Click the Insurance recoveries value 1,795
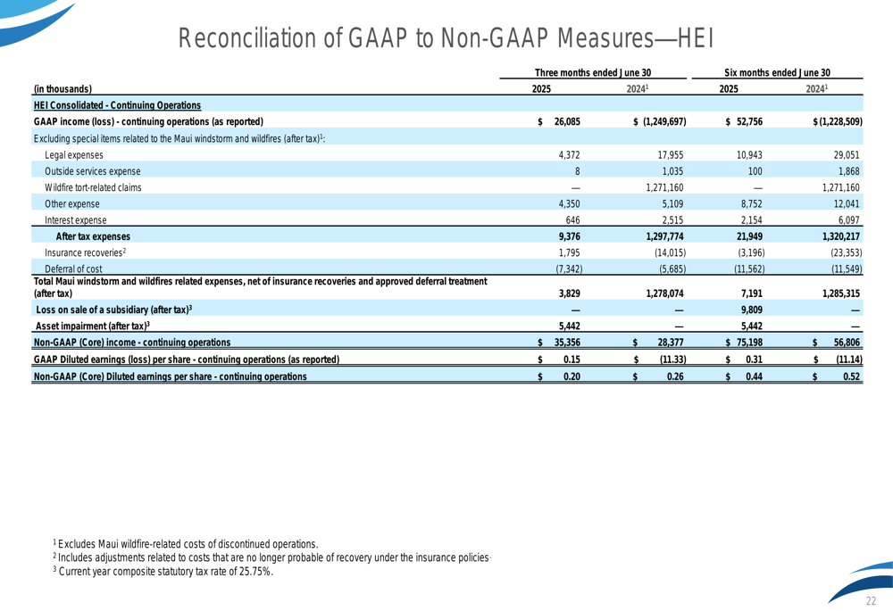Screen dimensions: 893x611 click(x=570, y=252)
